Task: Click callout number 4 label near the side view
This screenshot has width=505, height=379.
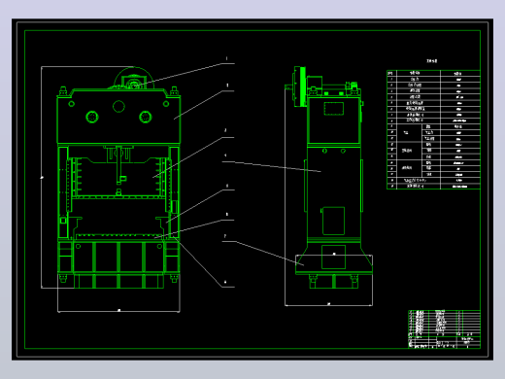Action: pos(225,155)
